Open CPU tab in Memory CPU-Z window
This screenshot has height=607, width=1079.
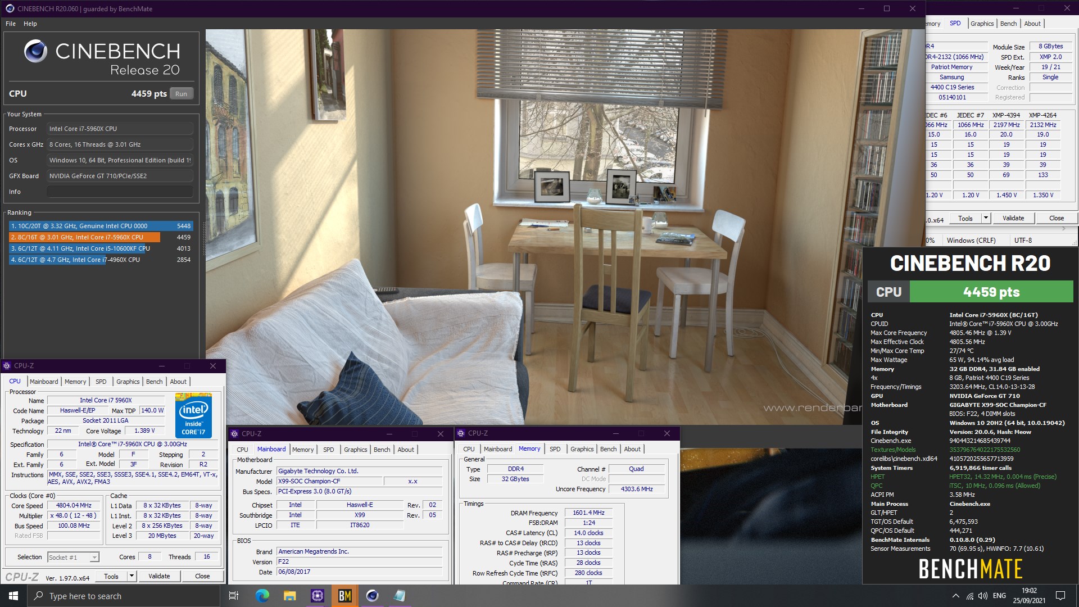(469, 449)
